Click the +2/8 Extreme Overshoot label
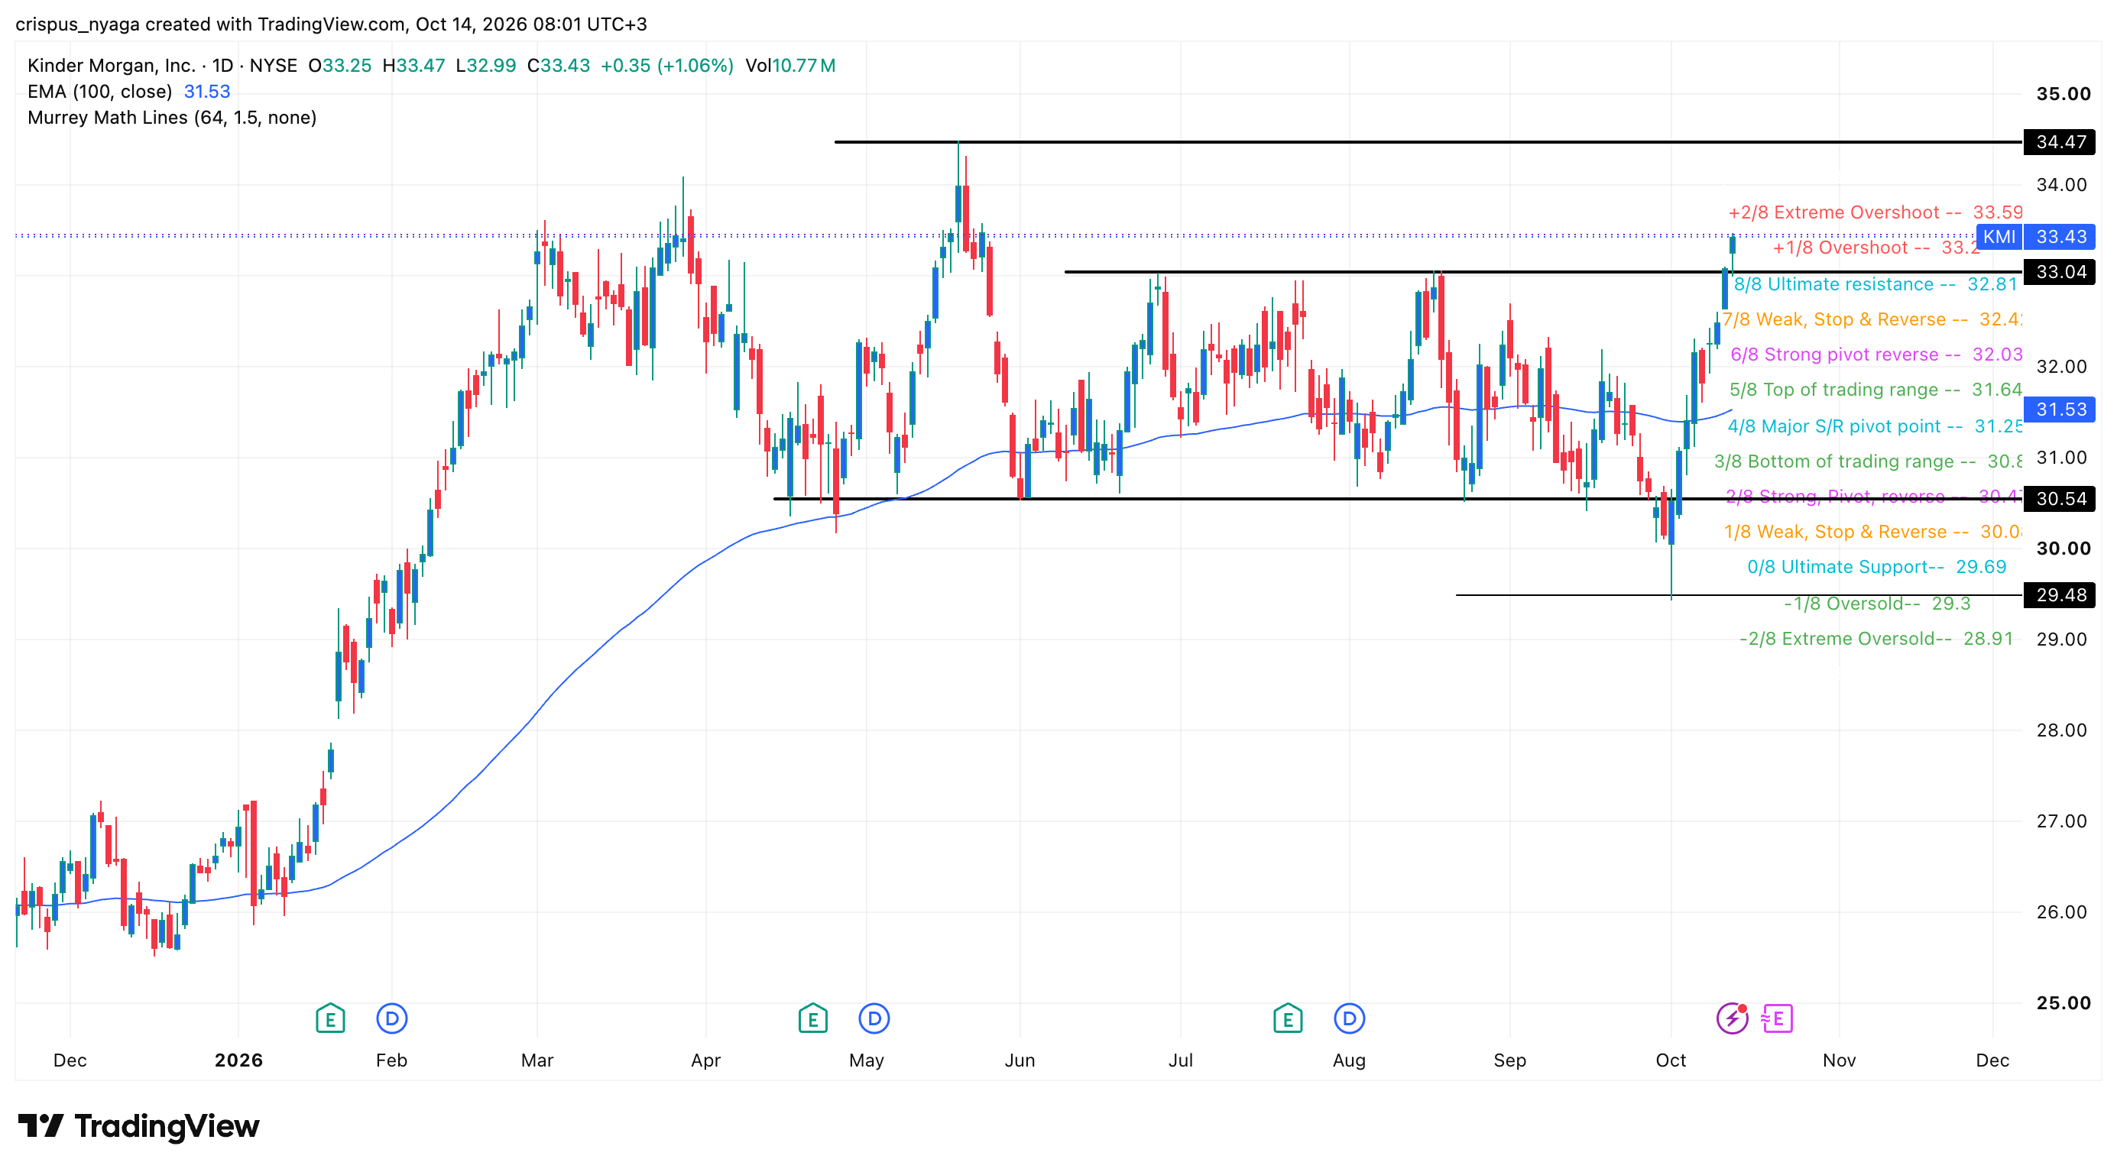Viewport: 2117px width, 1172px height. pos(1875,212)
